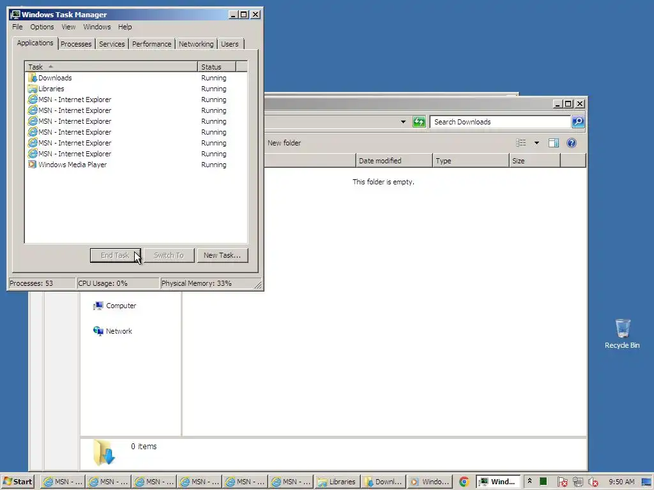The height and width of the screenshot is (490, 654).
Task: Click the End Task button
Action: (115, 255)
